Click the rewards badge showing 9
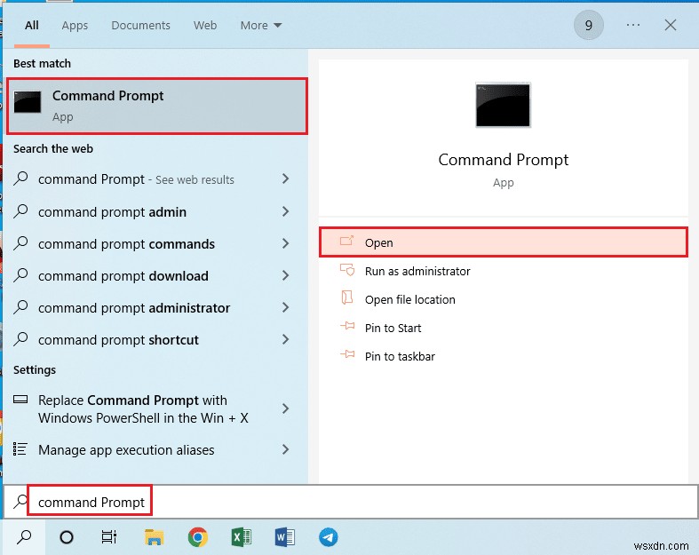 click(x=589, y=25)
